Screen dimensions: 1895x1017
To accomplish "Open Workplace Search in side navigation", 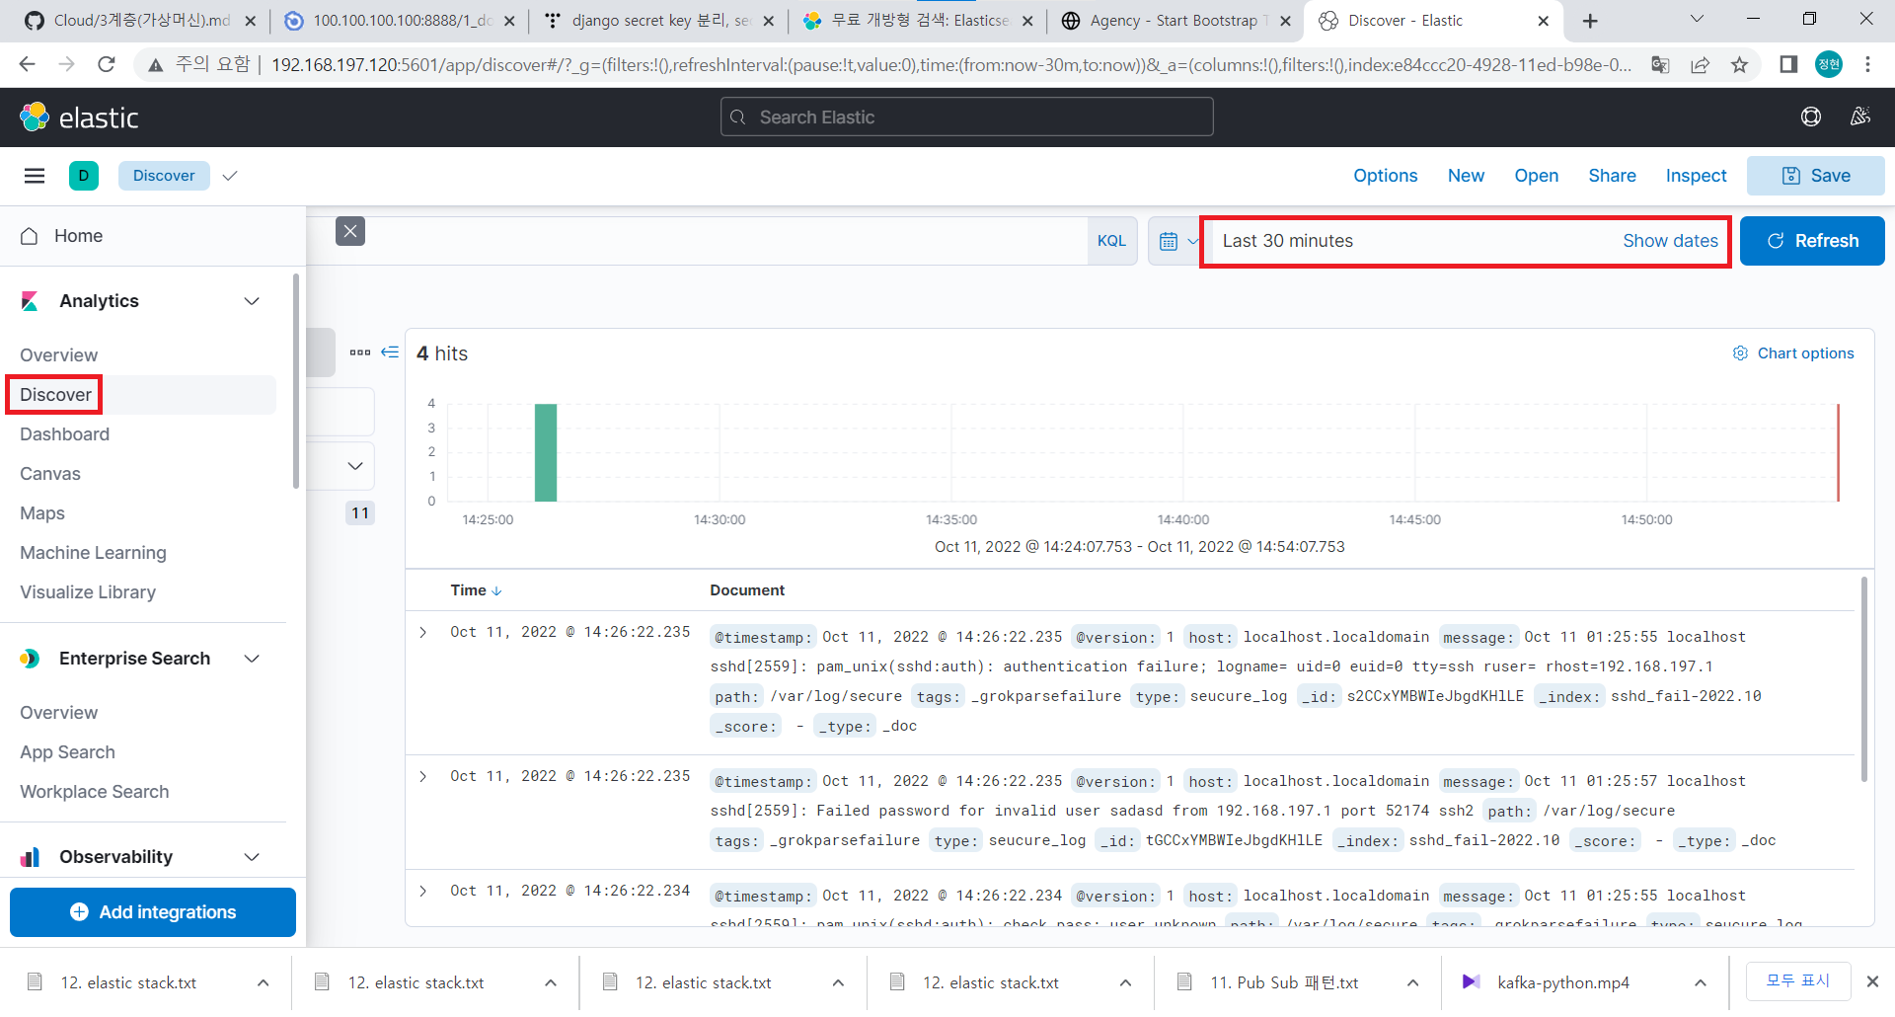I will 95,792.
